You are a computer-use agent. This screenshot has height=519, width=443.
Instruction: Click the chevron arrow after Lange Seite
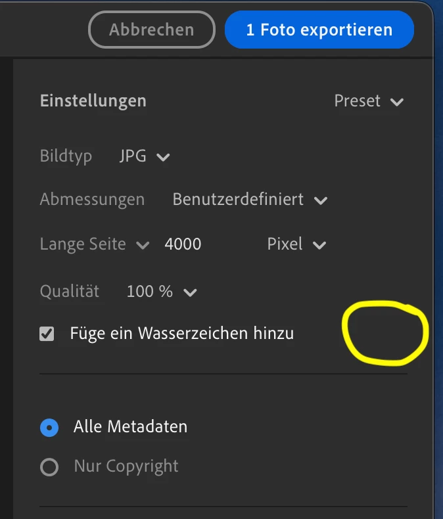click(143, 245)
